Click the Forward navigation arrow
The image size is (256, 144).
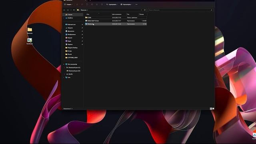click(68, 10)
